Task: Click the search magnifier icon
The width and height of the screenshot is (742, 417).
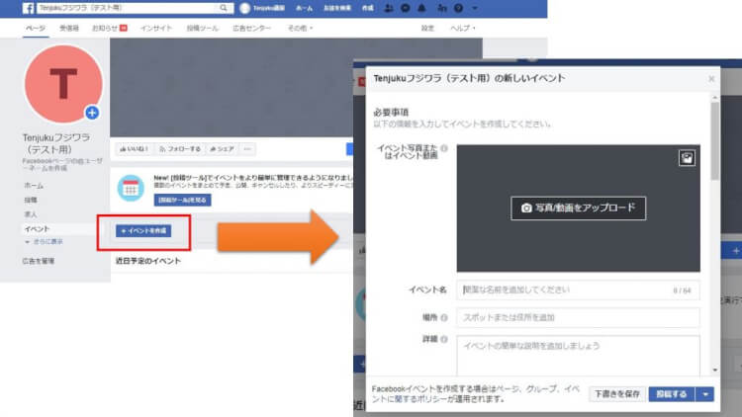Action: (224, 8)
